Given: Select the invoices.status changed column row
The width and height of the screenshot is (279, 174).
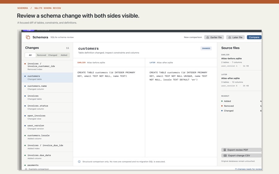Looking at the screenshot, I should pyautogui.click(x=47, y=107).
